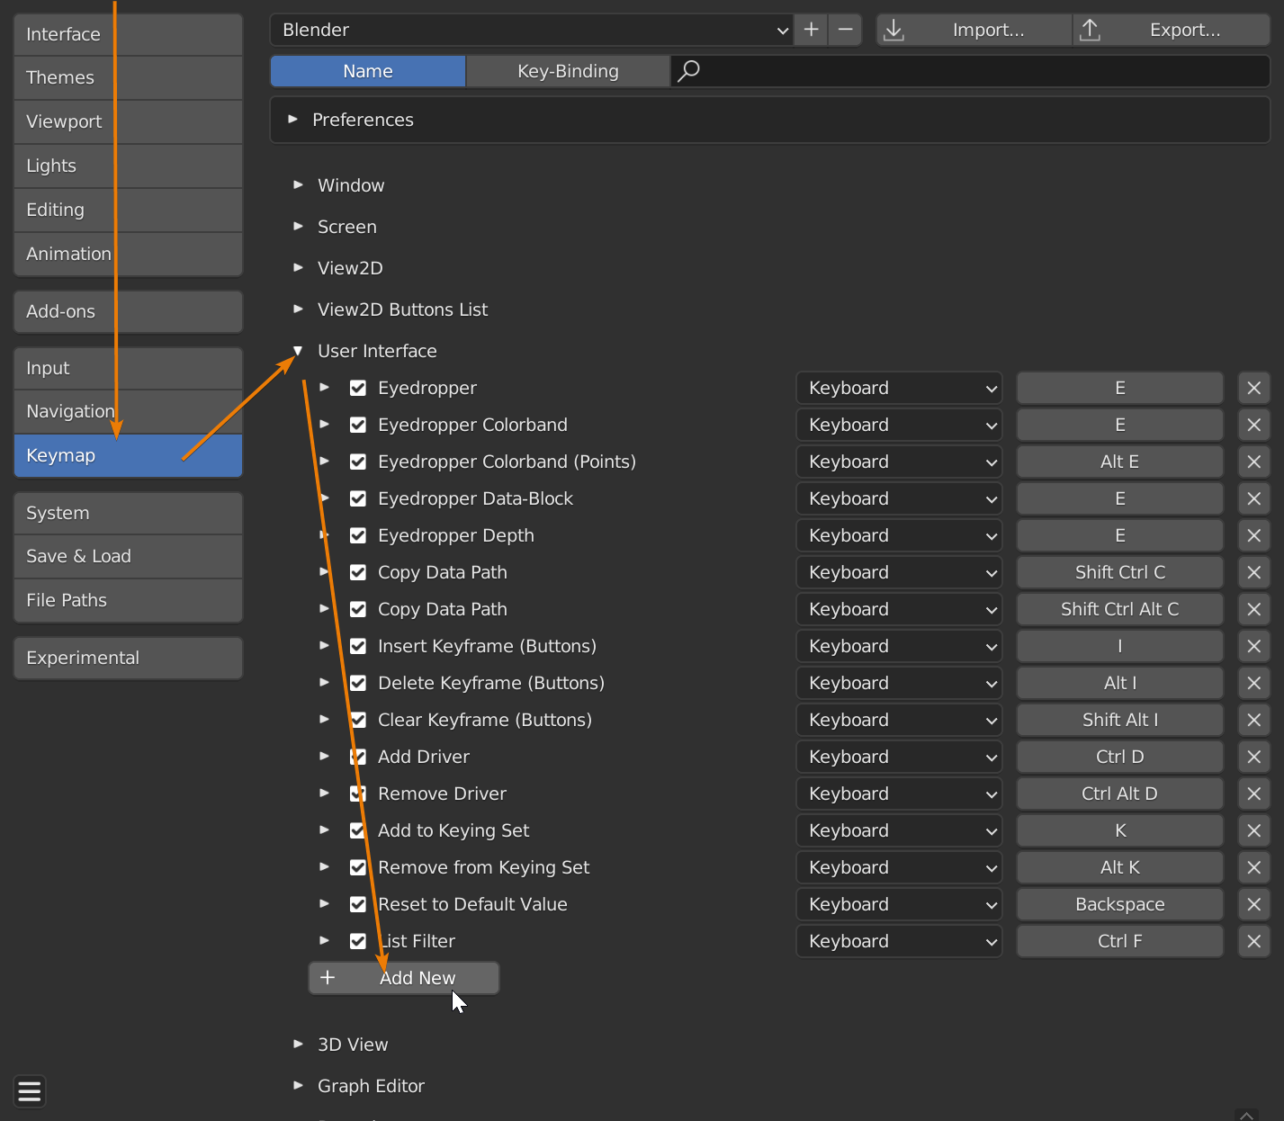Click the plus icon to add keymap preset
The height and width of the screenshot is (1121, 1284).
(811, 30)
